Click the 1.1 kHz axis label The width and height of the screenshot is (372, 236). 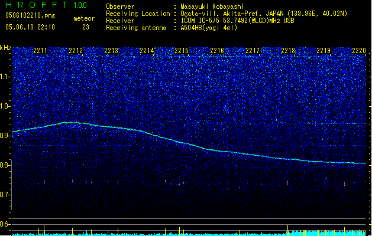point(5,77)
